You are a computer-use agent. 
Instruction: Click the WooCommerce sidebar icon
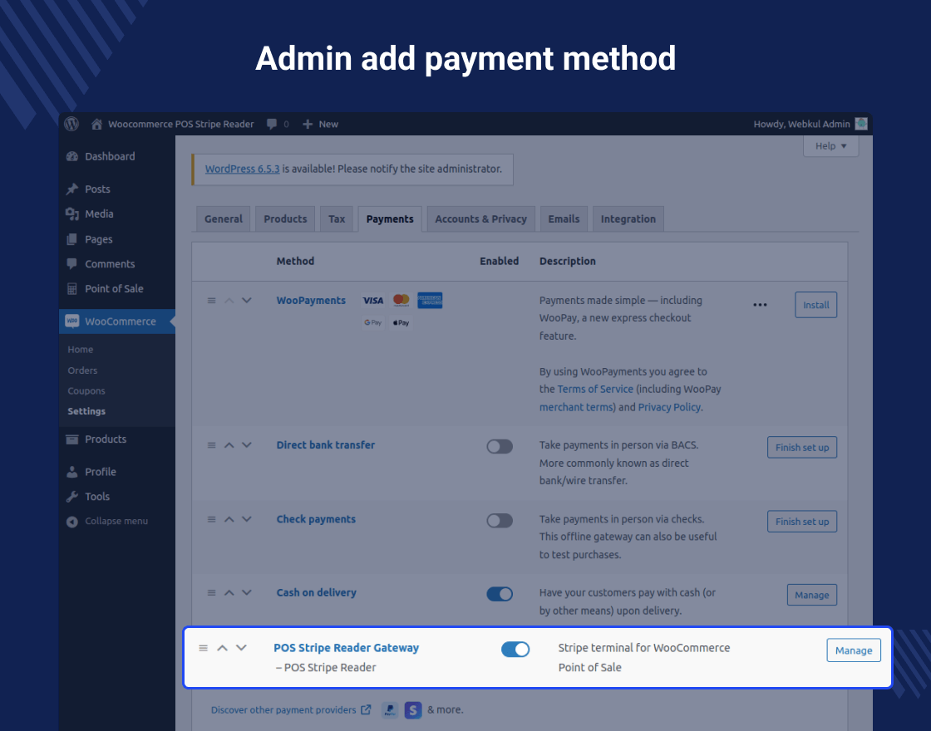(72, 321)
